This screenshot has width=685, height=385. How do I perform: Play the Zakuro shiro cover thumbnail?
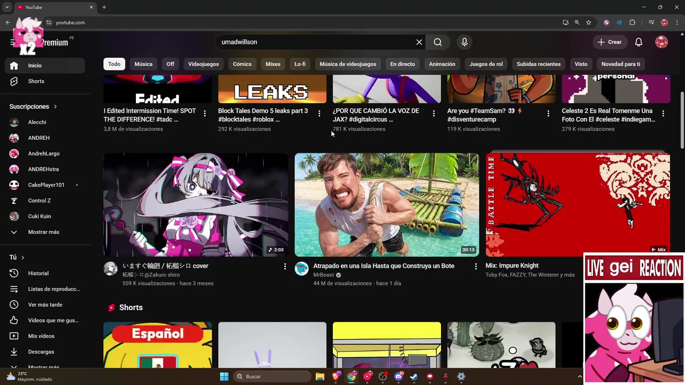[196, 205]
